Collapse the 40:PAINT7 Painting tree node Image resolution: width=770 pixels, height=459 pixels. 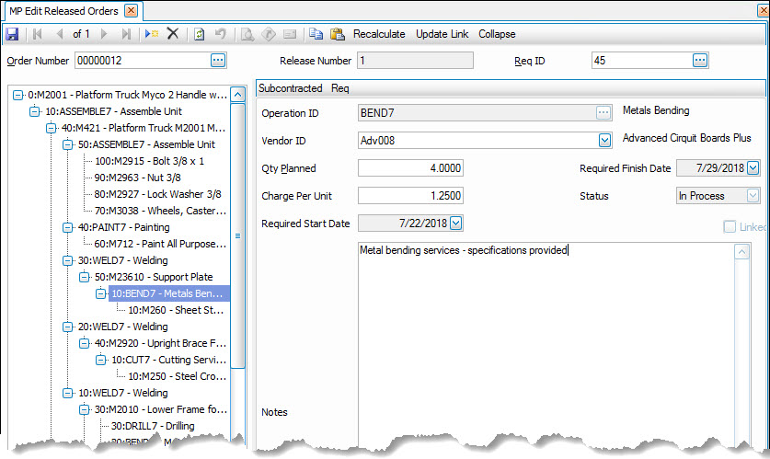click(x=68, y=227)
